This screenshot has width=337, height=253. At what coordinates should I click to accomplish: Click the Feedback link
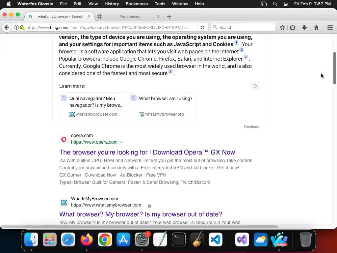(x=251, y=127)
